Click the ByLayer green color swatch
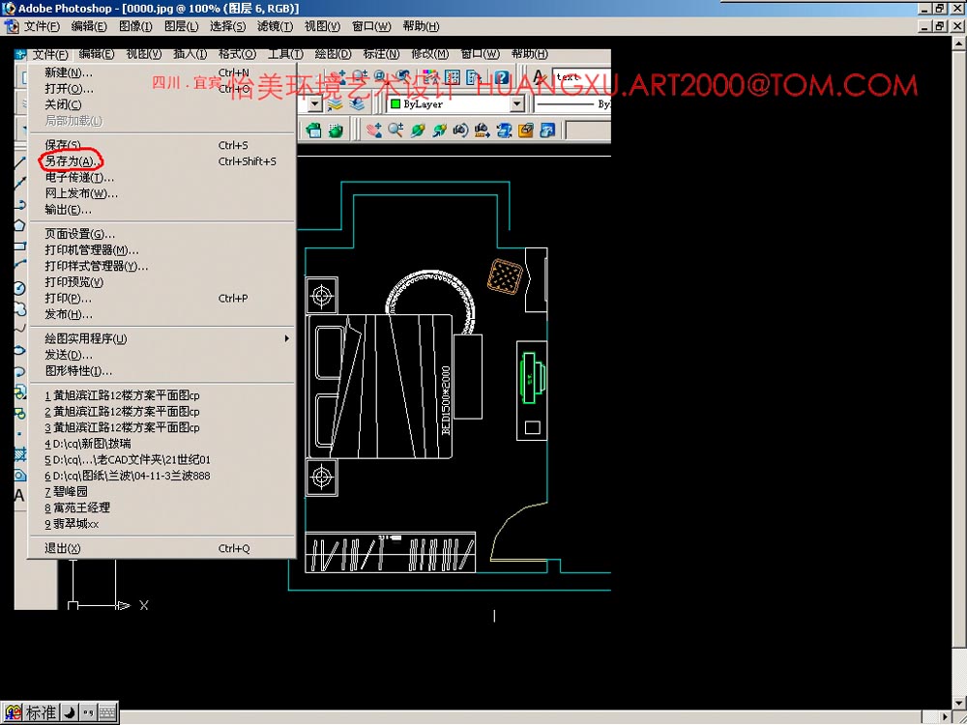Viewport: 967px width, 725px height. (396, 104)
